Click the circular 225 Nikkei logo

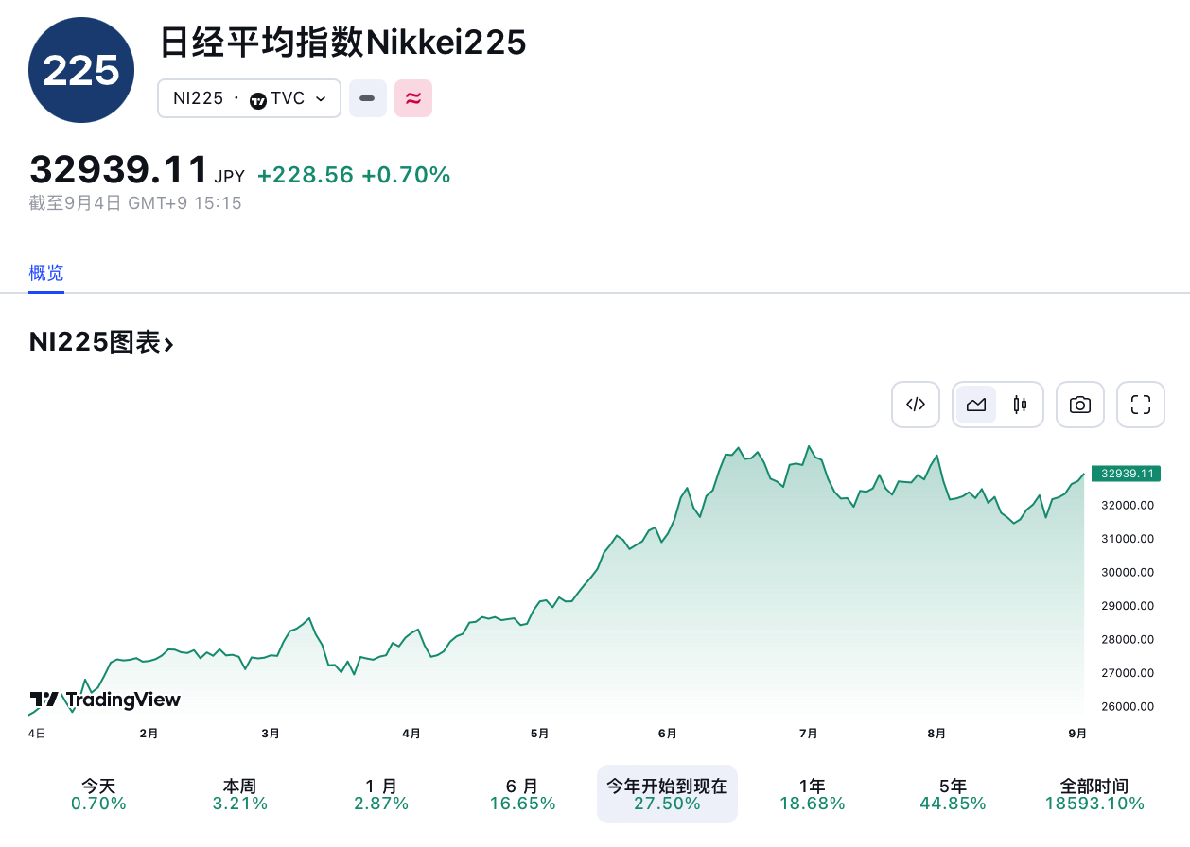tap(81, 69)
